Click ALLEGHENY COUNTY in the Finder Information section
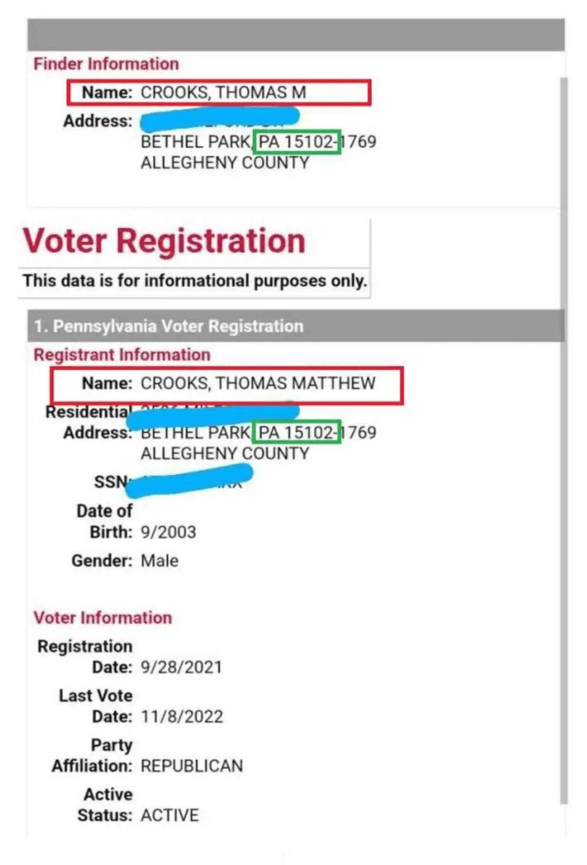This screenshot has width=587, height=865. 225,162
